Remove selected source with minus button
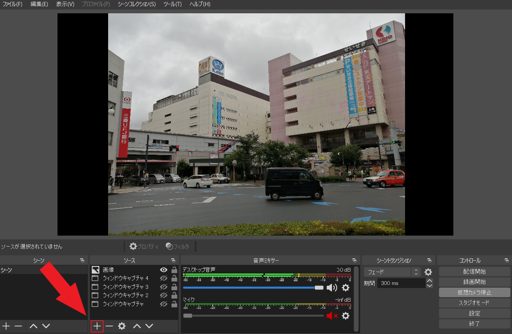 (x=109, y=326)
